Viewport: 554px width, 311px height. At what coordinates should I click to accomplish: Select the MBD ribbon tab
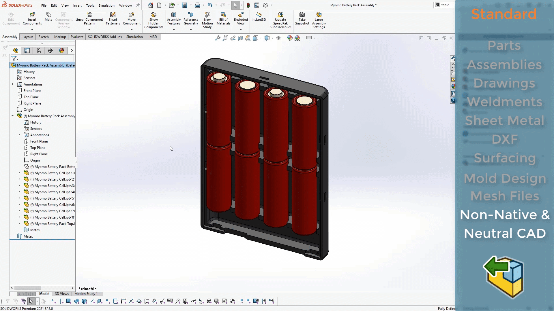tap(153, 37)
